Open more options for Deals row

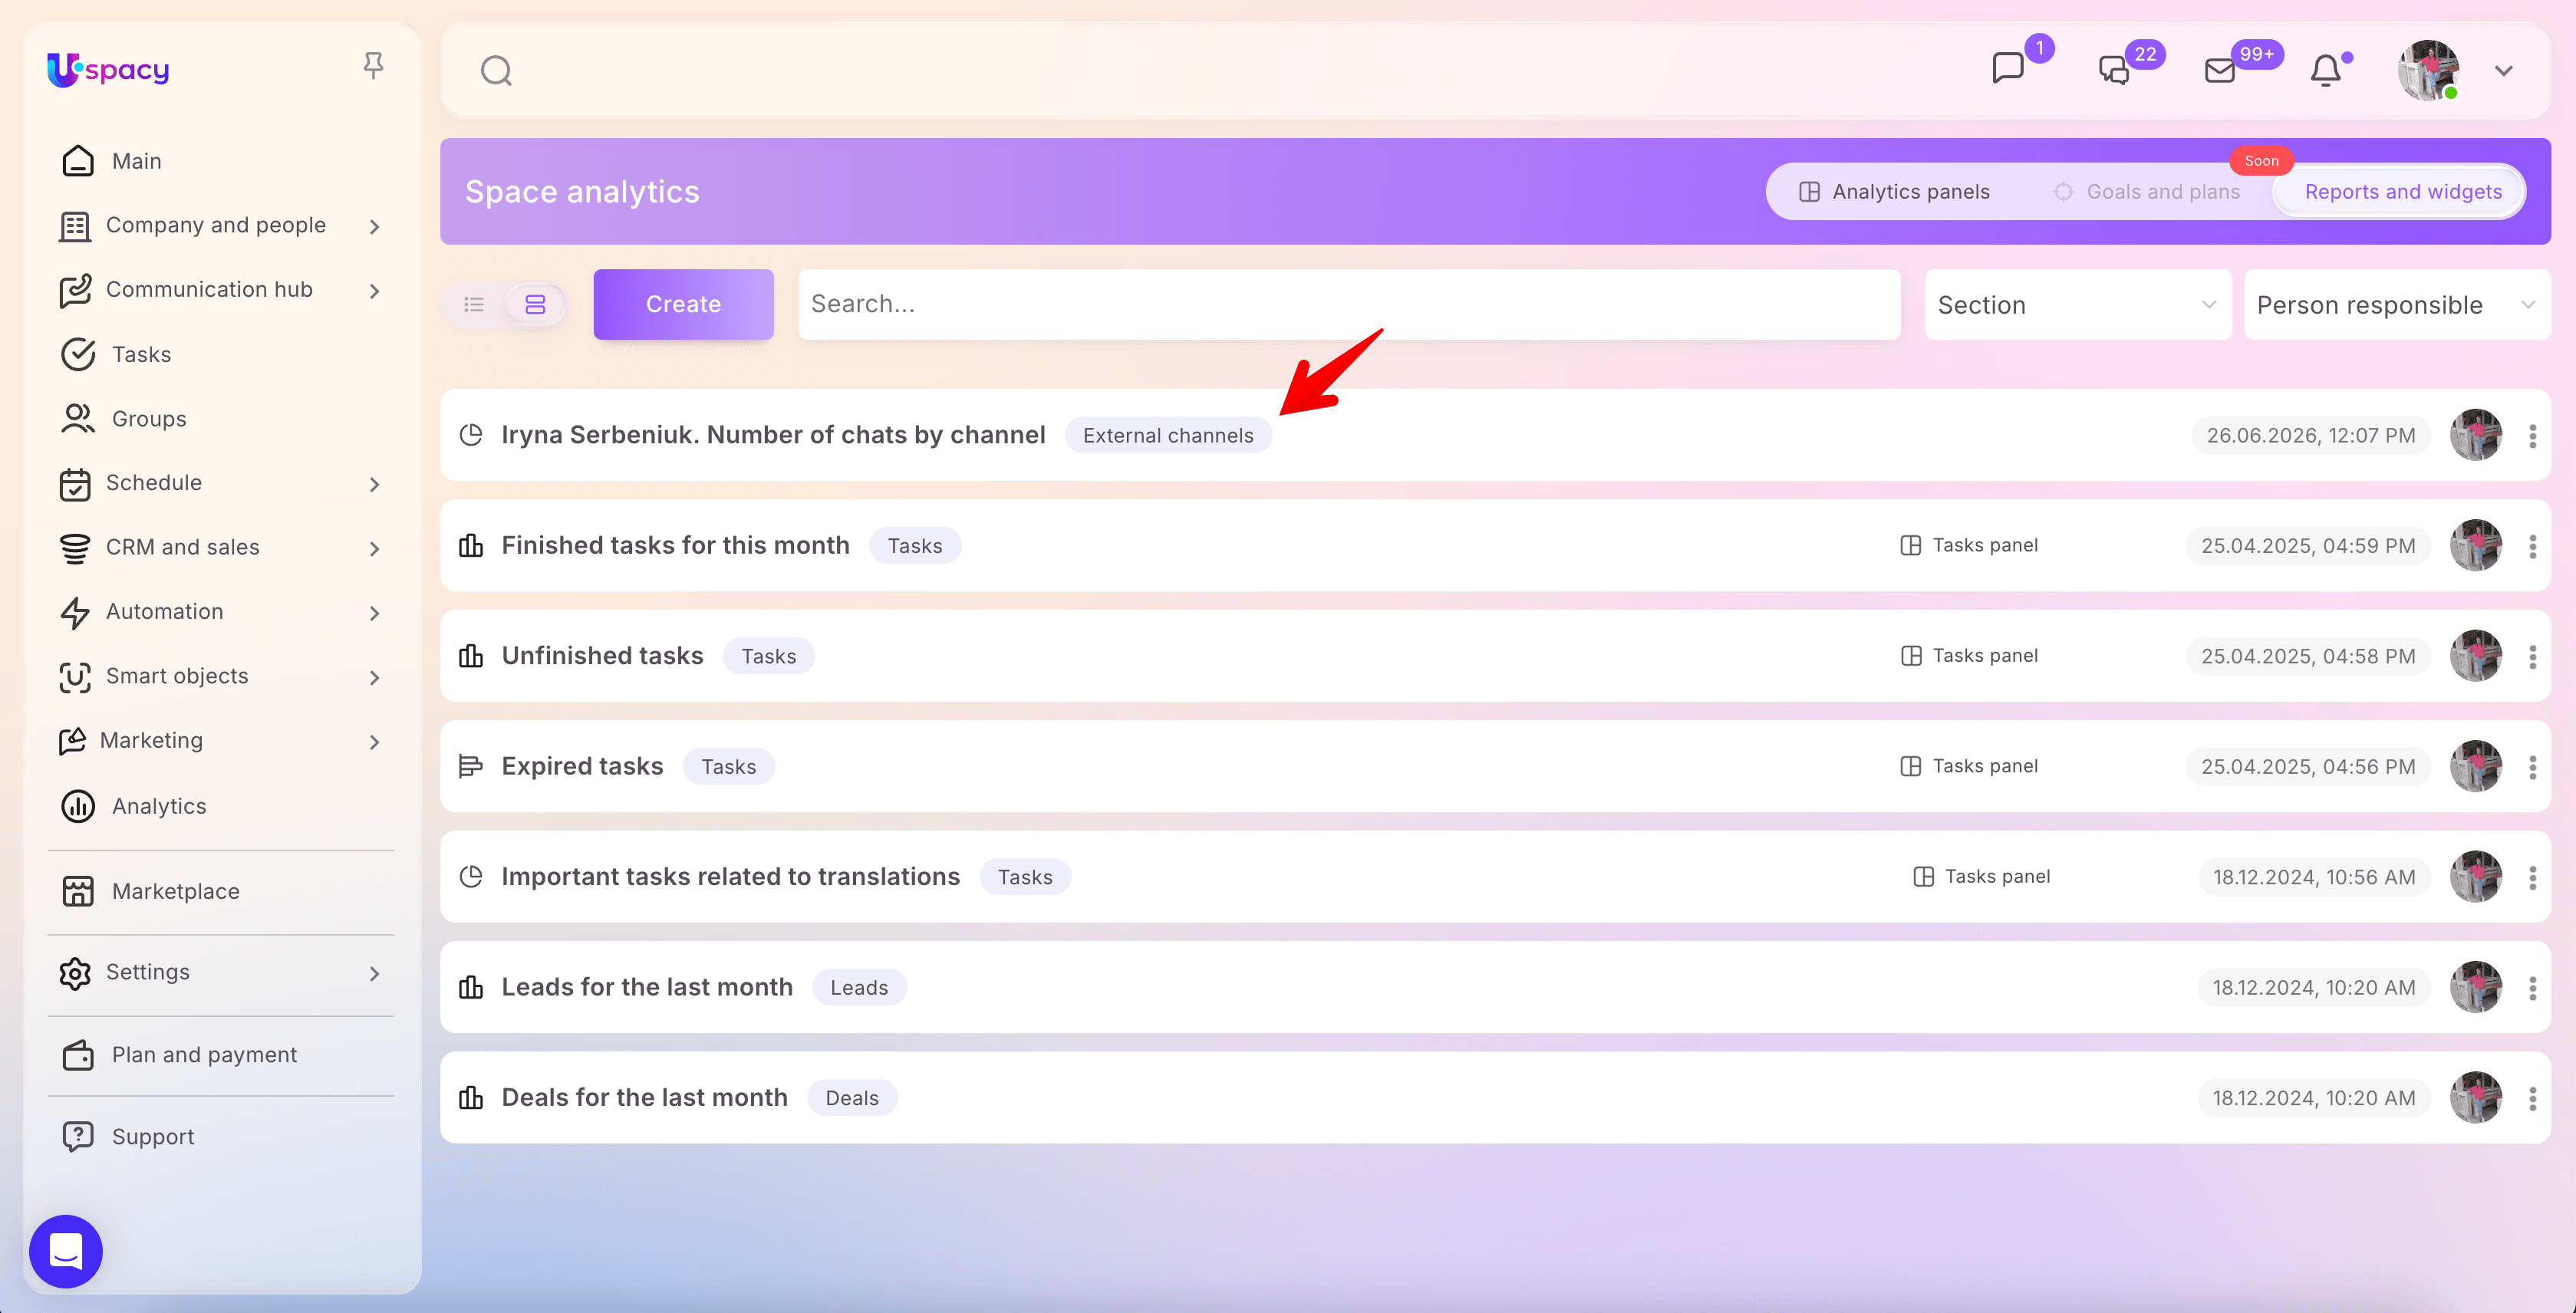tap(2532, 1098)
